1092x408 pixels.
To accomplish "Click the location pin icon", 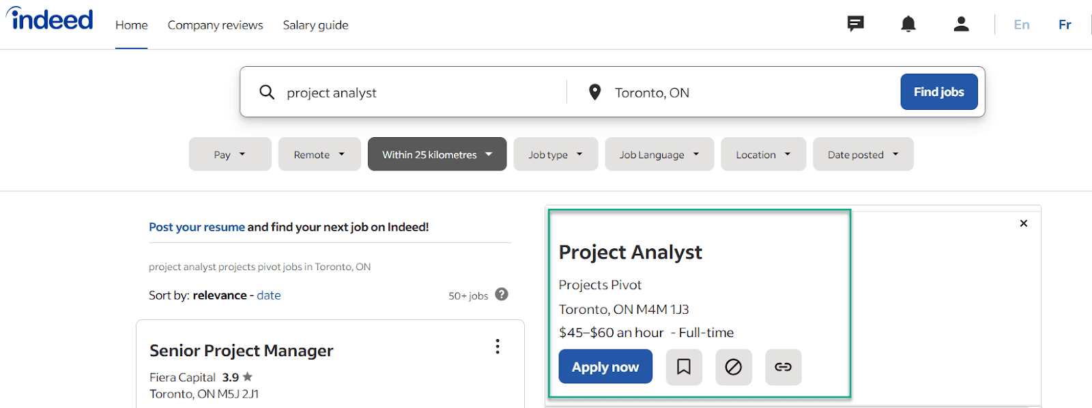I will click(x=595, y=92).
